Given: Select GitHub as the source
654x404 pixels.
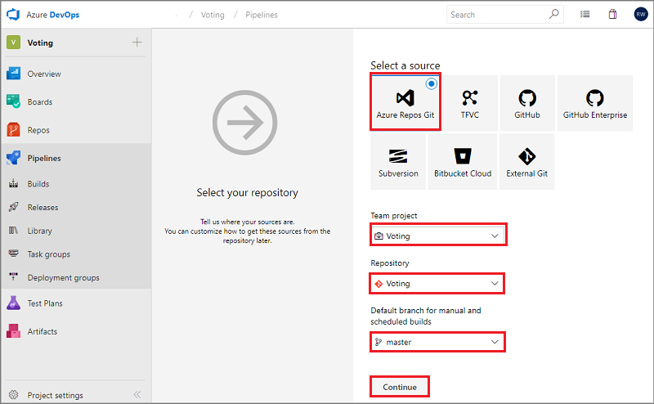Looking at the screenshot, I should pyautogui.click(x=527, y=103).
